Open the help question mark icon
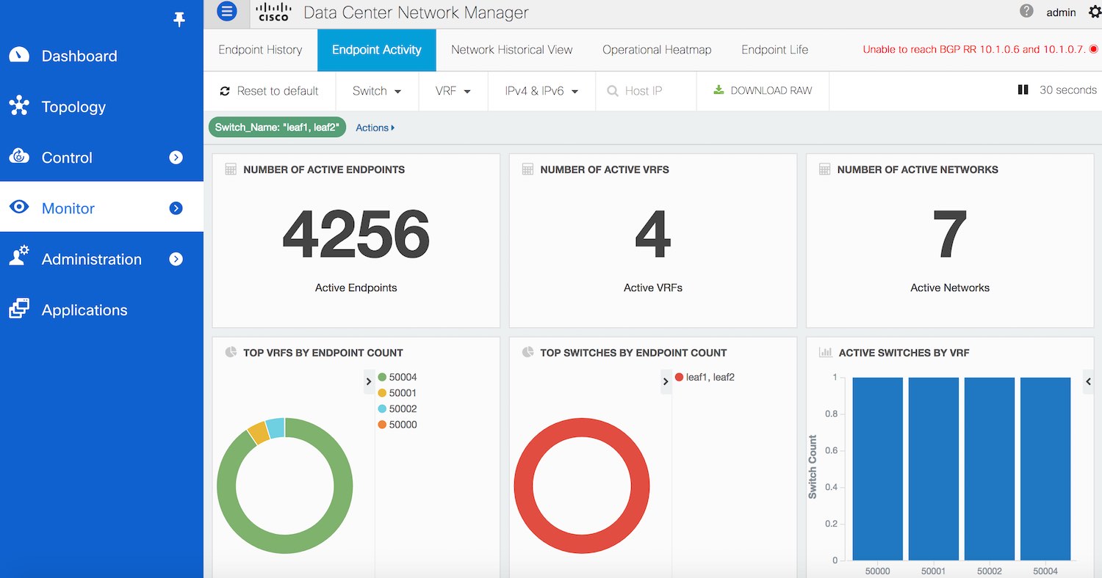 coord(1026,11)
